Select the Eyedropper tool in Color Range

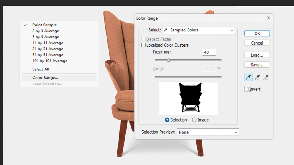pyautogui.click(x=248, y=77)
